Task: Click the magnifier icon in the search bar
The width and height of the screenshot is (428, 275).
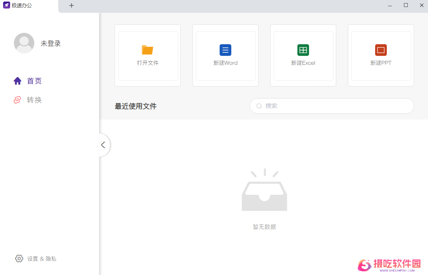Action: click(259, 106)
